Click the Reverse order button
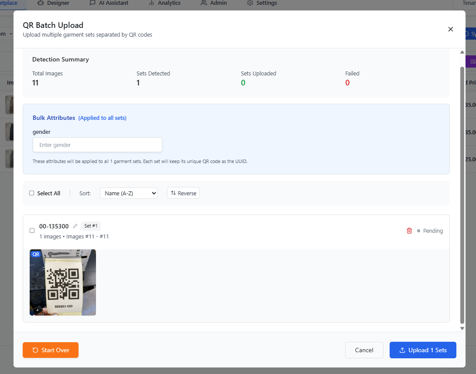 [183, 193]
